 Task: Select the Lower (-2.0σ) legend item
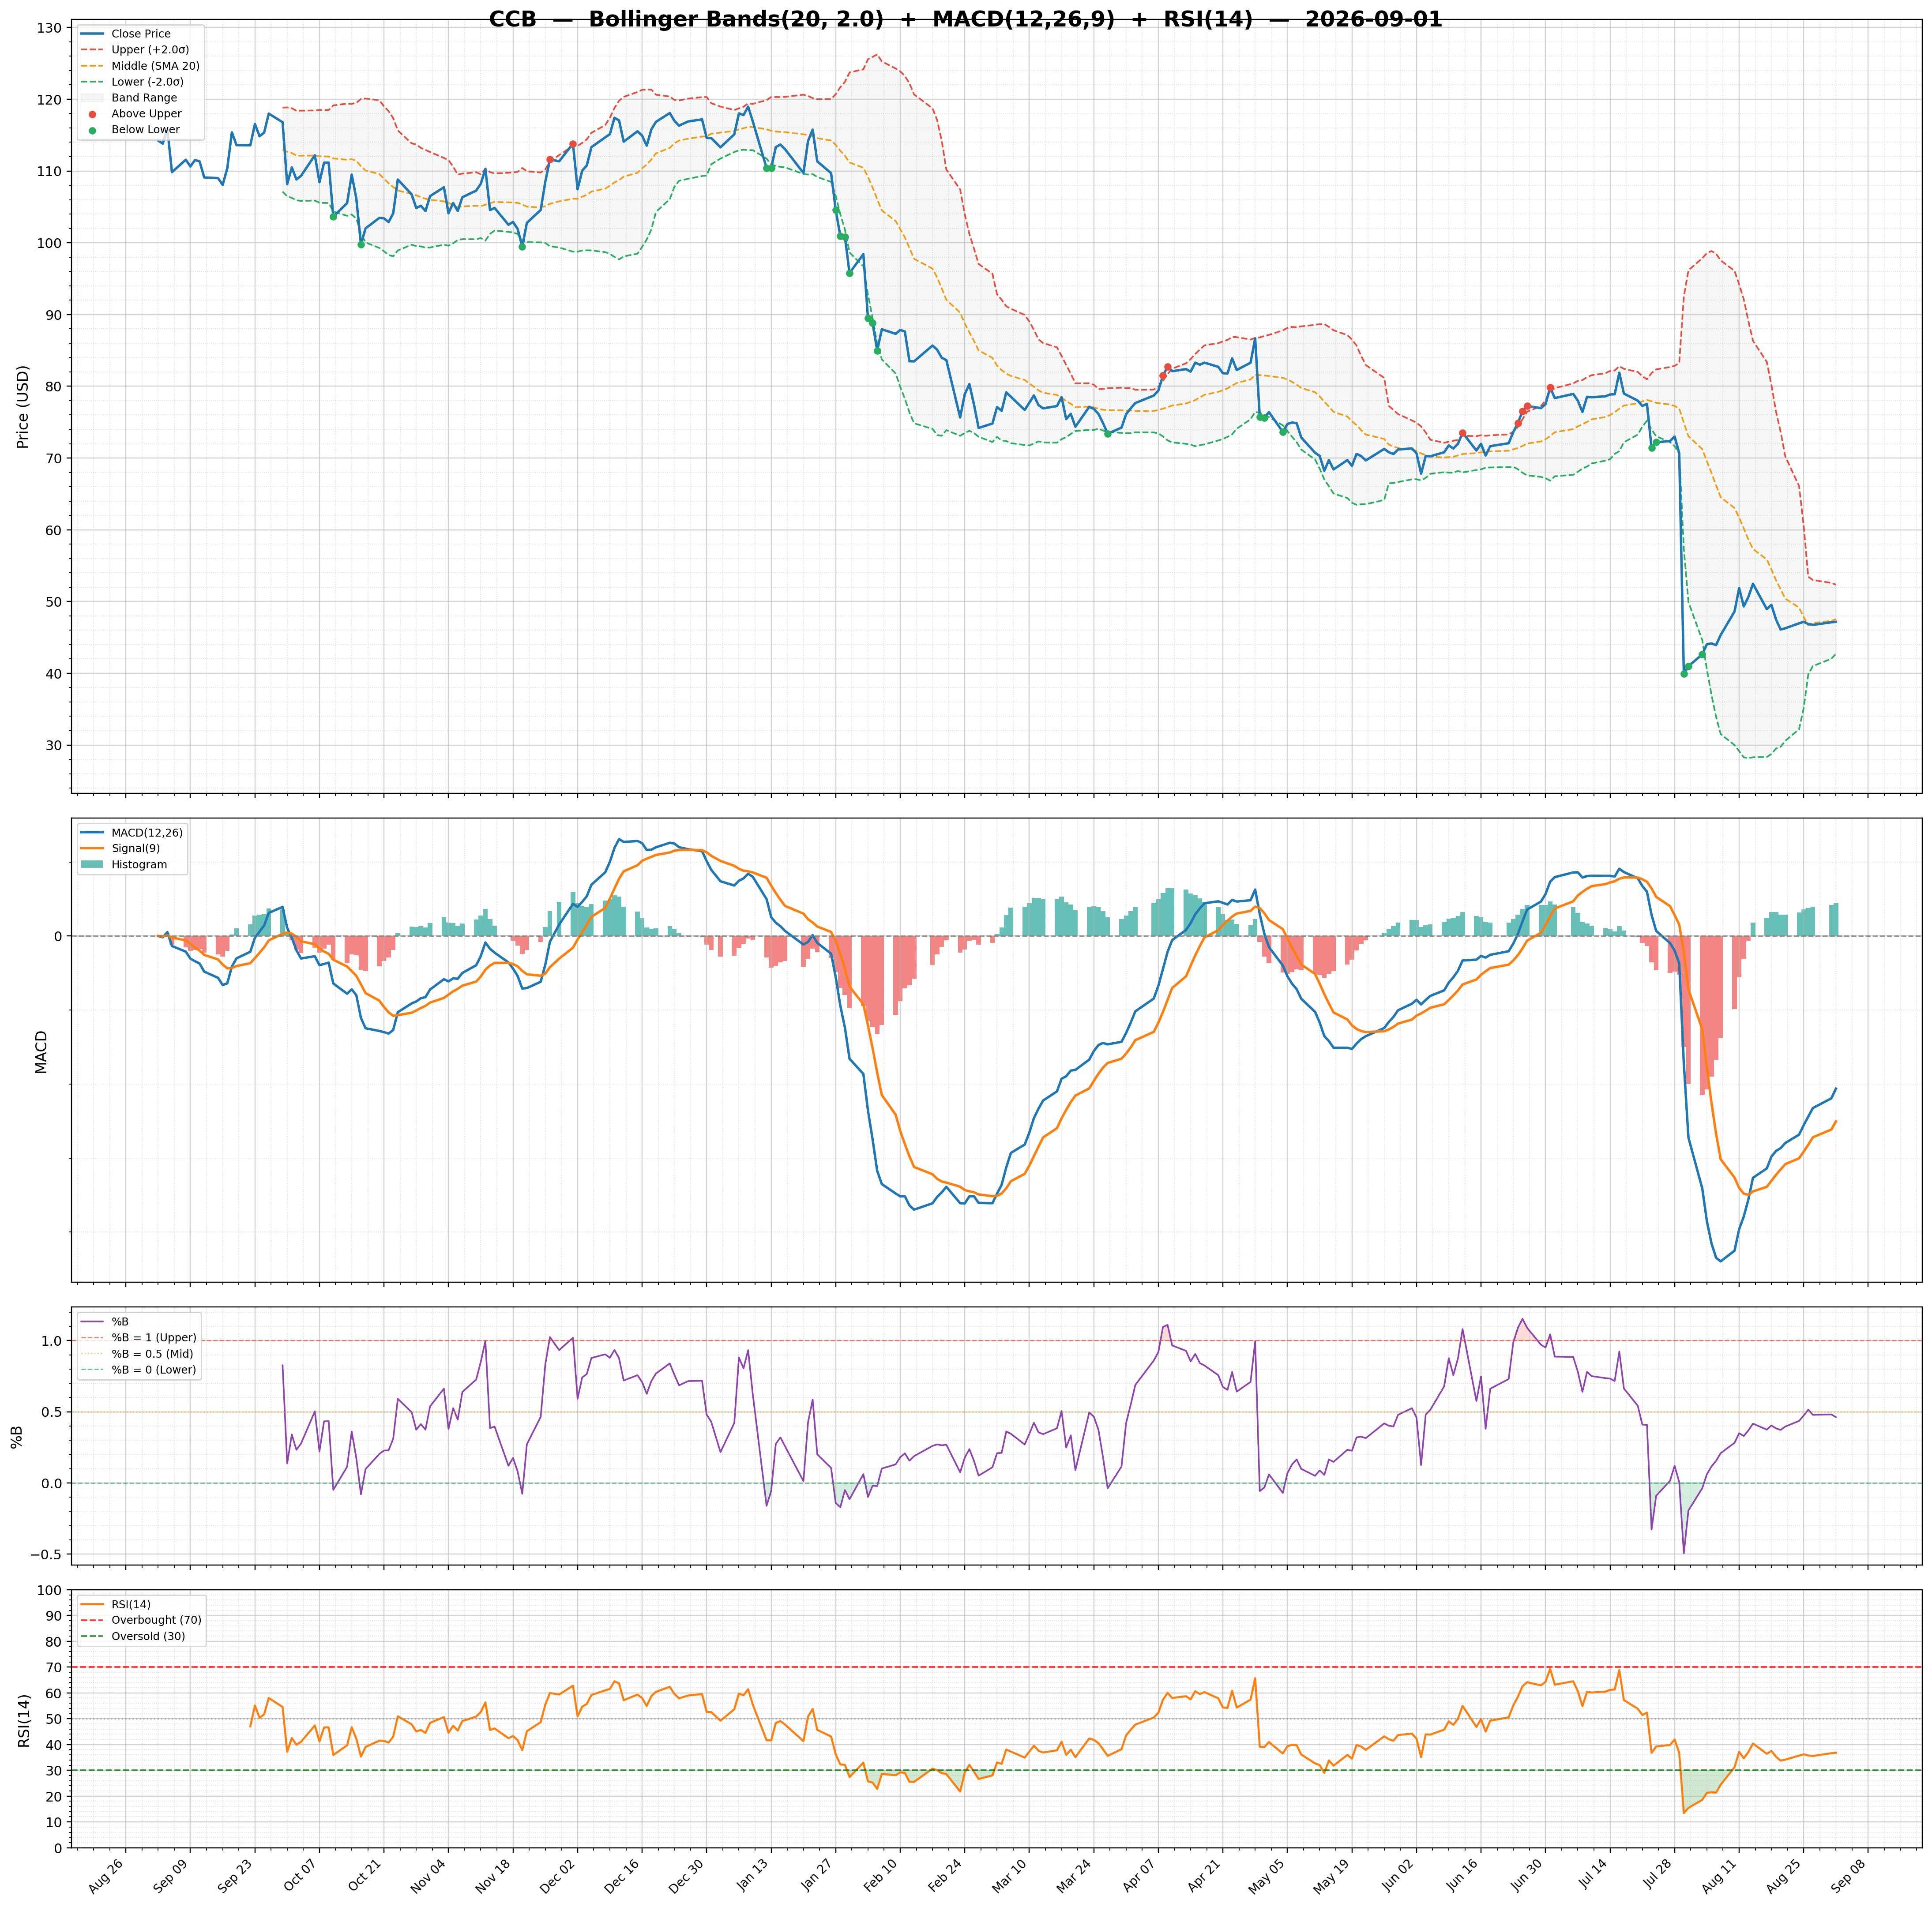pos(132,82)
